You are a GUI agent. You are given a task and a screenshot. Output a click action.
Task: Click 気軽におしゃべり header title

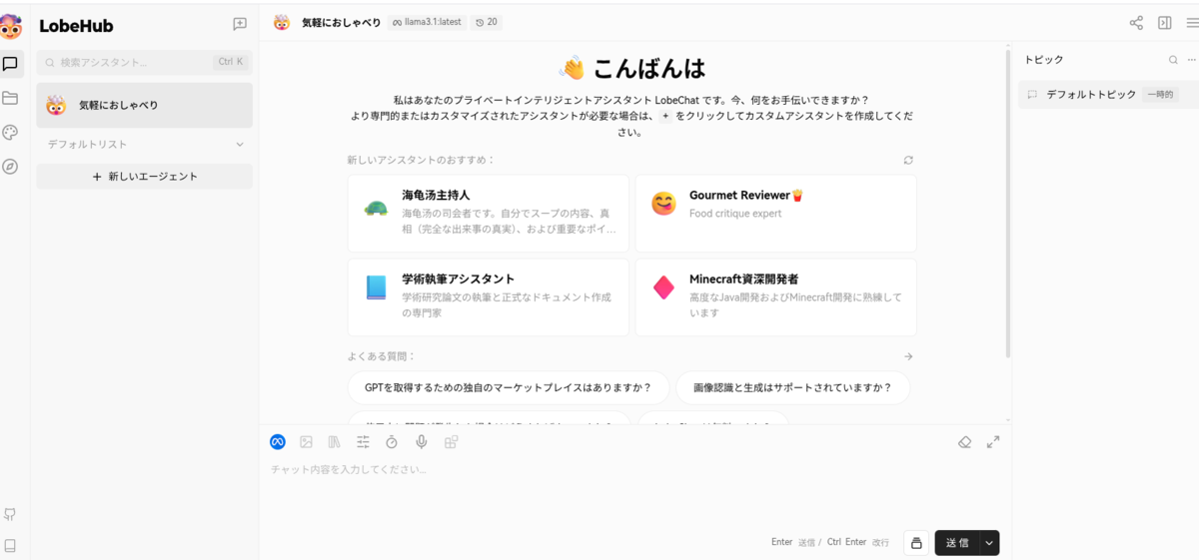(341, 22)
